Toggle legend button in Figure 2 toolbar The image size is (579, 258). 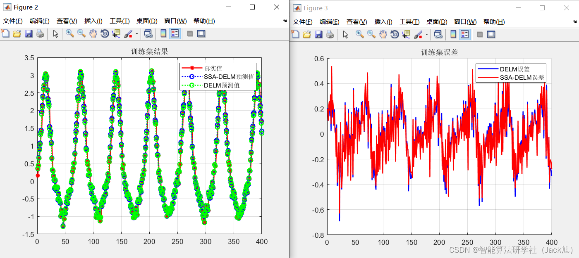click(175, 34)
